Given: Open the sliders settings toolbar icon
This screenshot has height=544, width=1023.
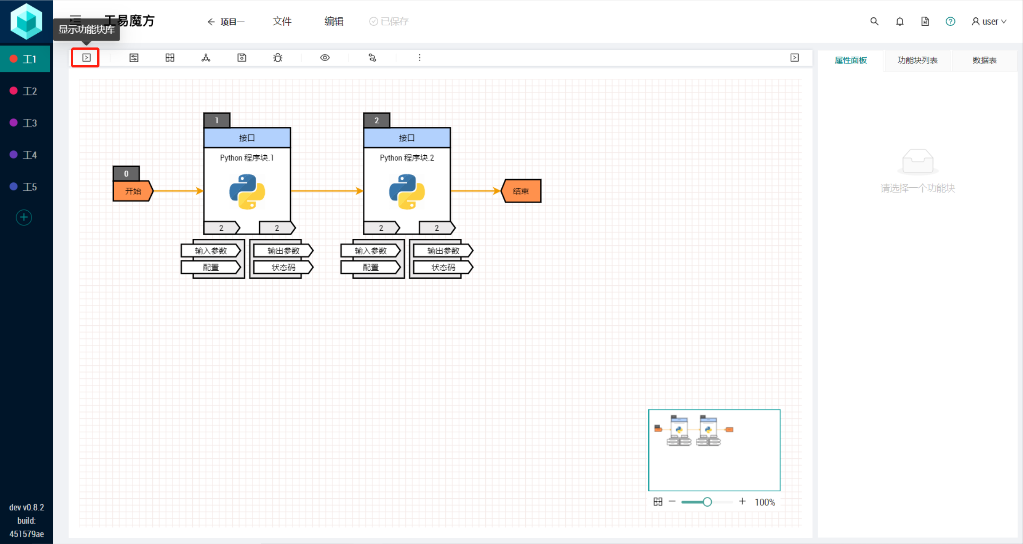Looking at the screenshot, I should point(134,58).
